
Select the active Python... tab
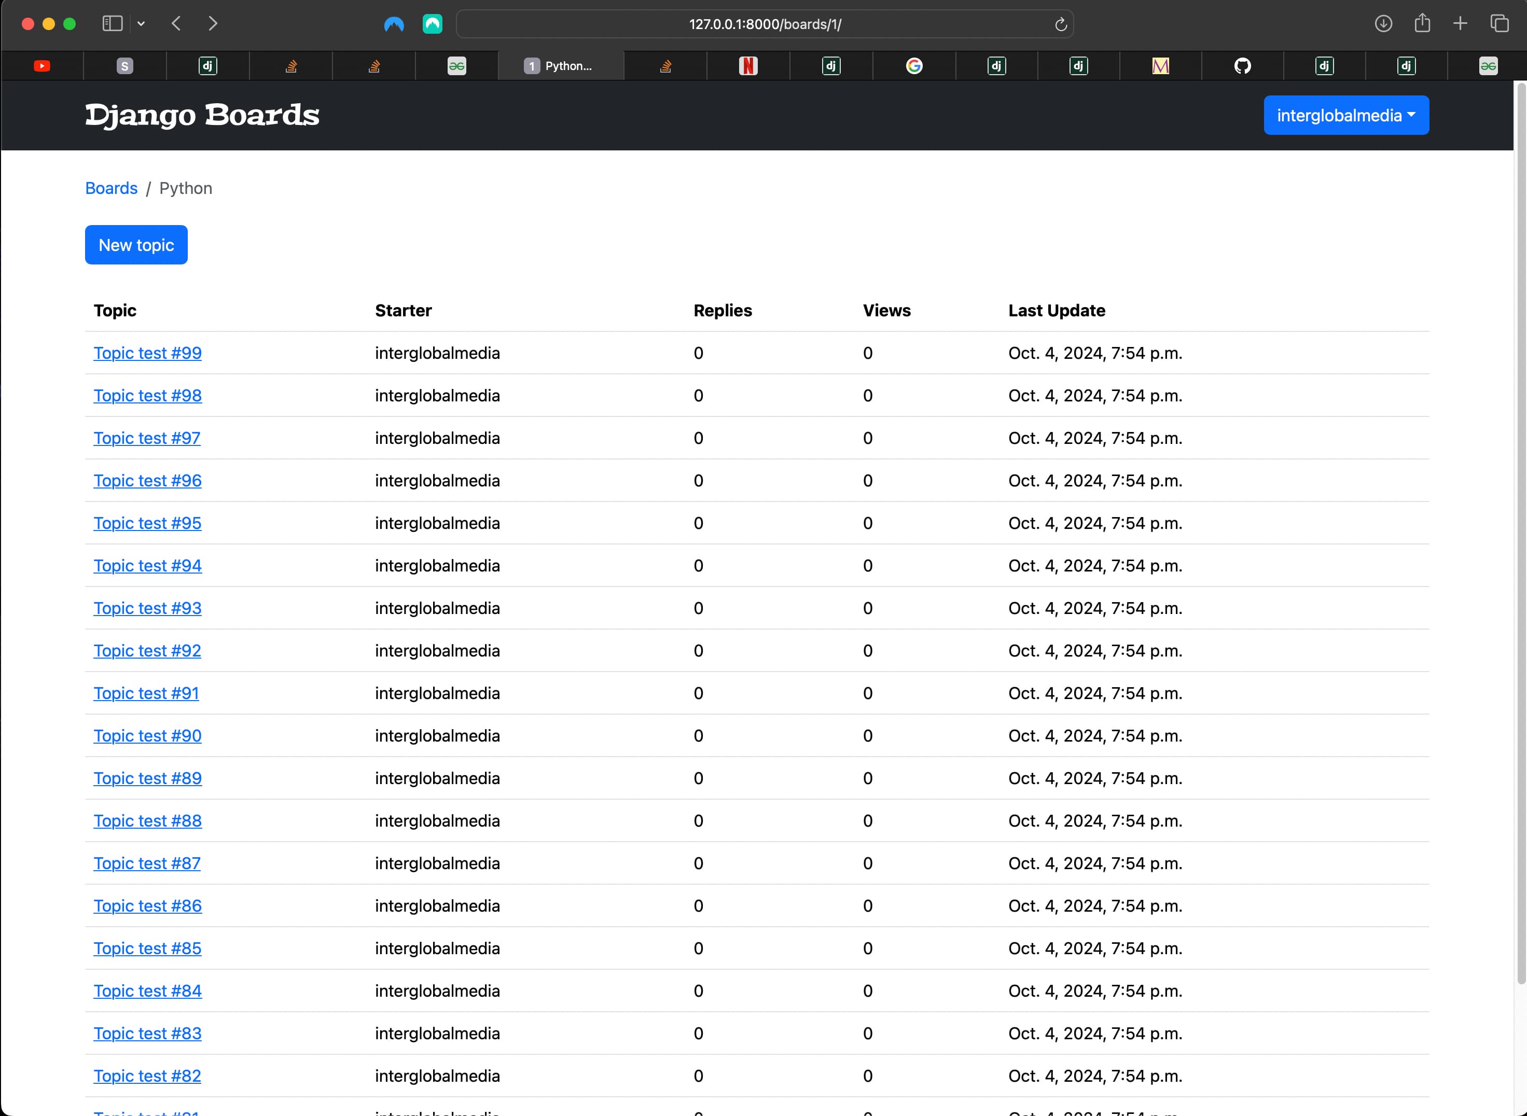561,65
